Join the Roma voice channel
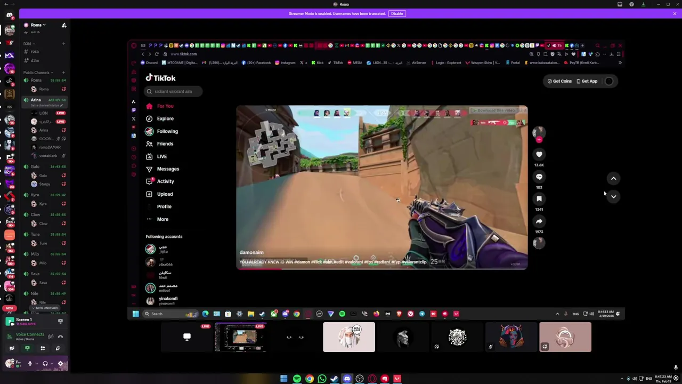The width and height of the screenshot is (682, 384). [x=45, y=80]
